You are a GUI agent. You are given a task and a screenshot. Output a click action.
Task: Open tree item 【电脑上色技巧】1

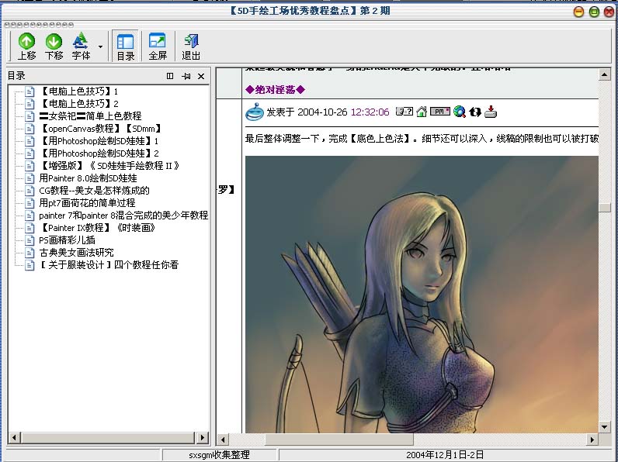point(79,91)
